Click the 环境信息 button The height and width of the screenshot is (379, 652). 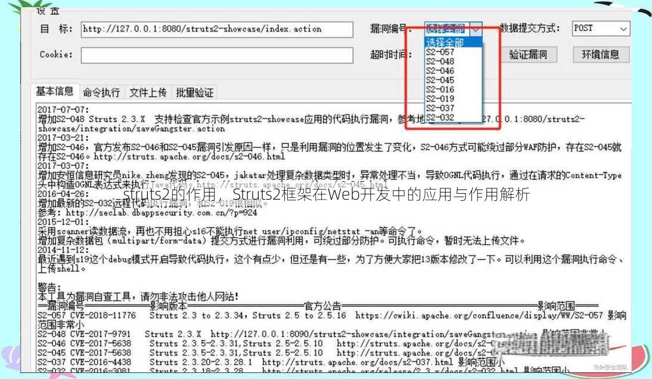(600, 54)
